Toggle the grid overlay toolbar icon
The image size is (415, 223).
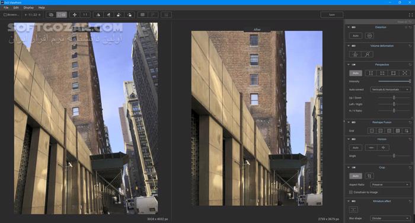tap(142, 15)
